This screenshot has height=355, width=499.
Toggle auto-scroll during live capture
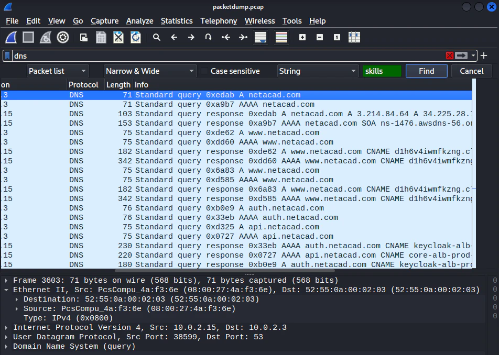click(x=261, y=38)
